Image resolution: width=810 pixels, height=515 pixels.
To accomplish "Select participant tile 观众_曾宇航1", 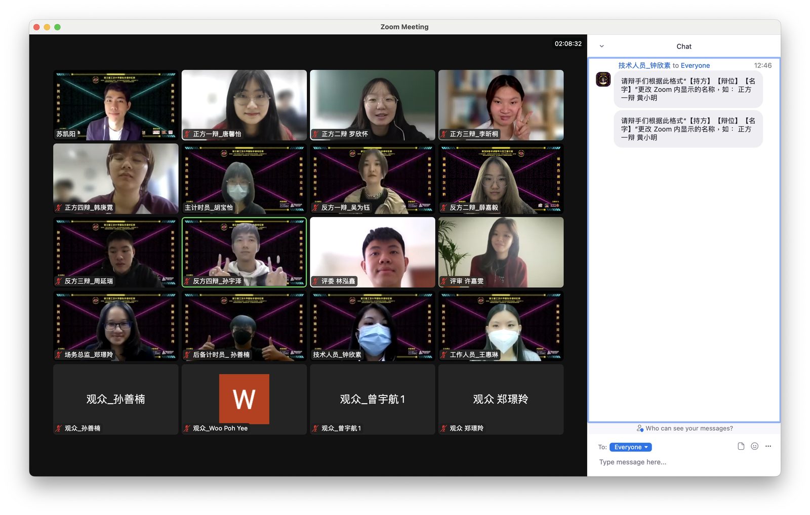I will [373, 399].
